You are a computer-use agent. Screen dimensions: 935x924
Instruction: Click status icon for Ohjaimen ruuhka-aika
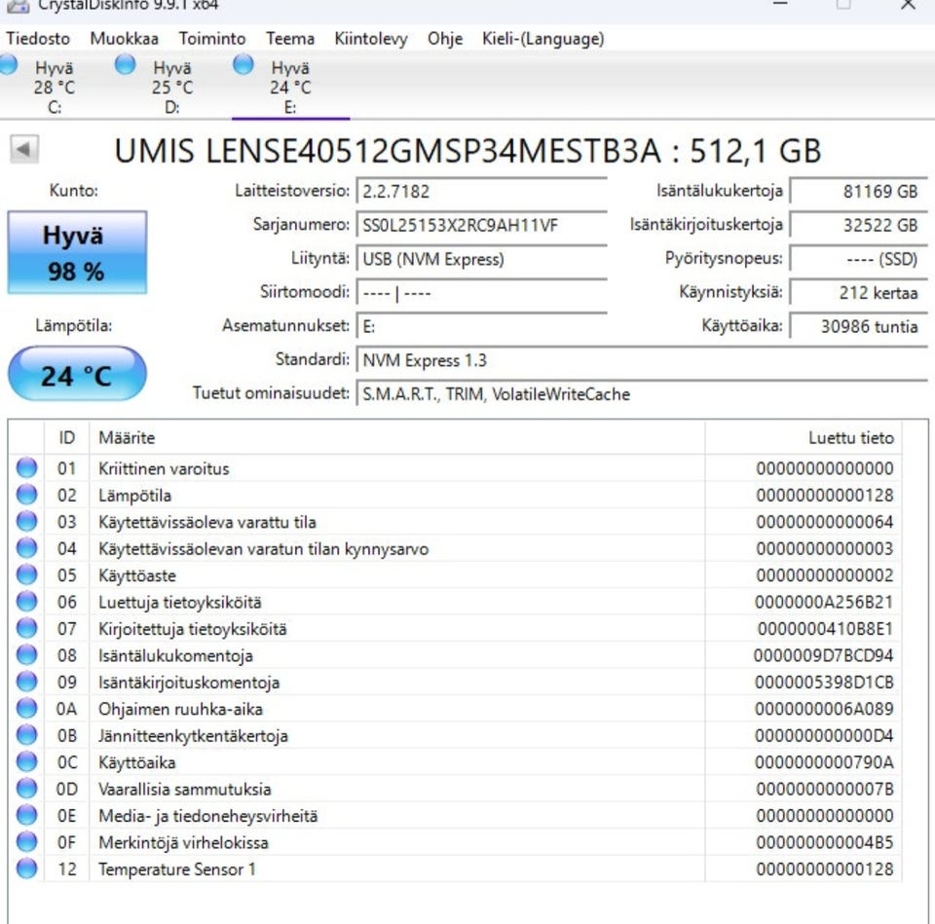pyautogui.click(x=26, y=709)
